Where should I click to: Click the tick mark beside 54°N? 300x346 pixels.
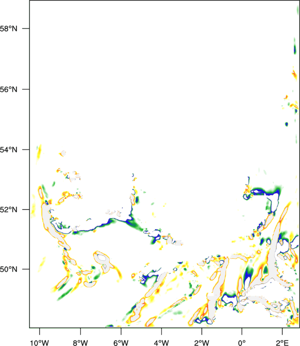(x=26, y=149)
